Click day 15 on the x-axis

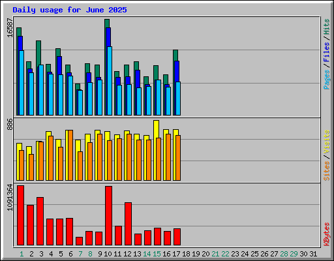pos(157,254)
